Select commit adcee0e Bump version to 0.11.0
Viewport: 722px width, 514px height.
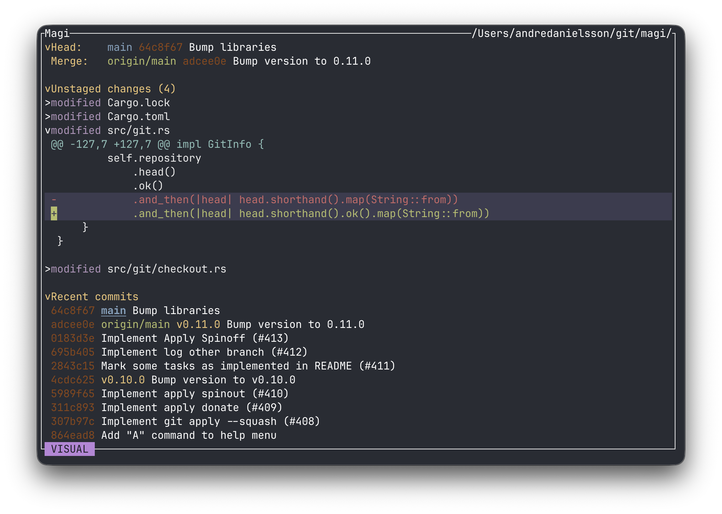click(x=207, y=325)
